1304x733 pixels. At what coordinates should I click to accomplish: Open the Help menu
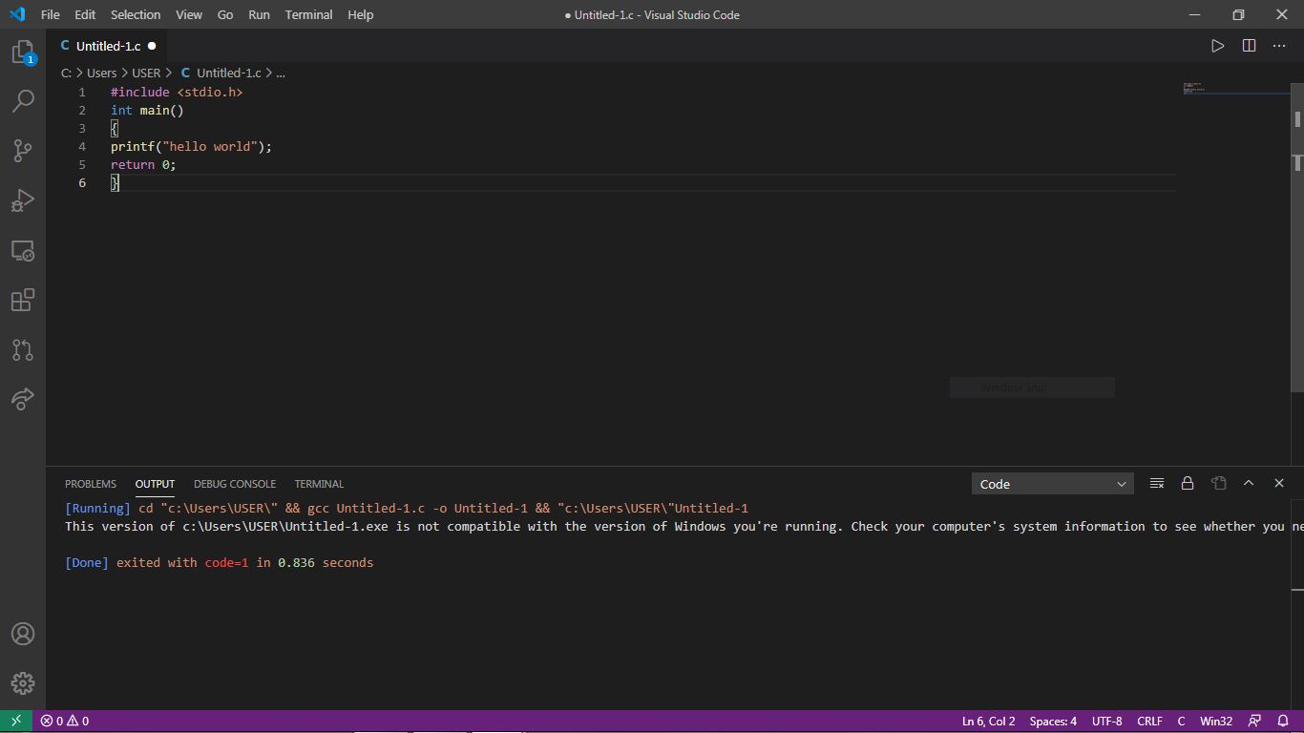[x=361, y=14]
